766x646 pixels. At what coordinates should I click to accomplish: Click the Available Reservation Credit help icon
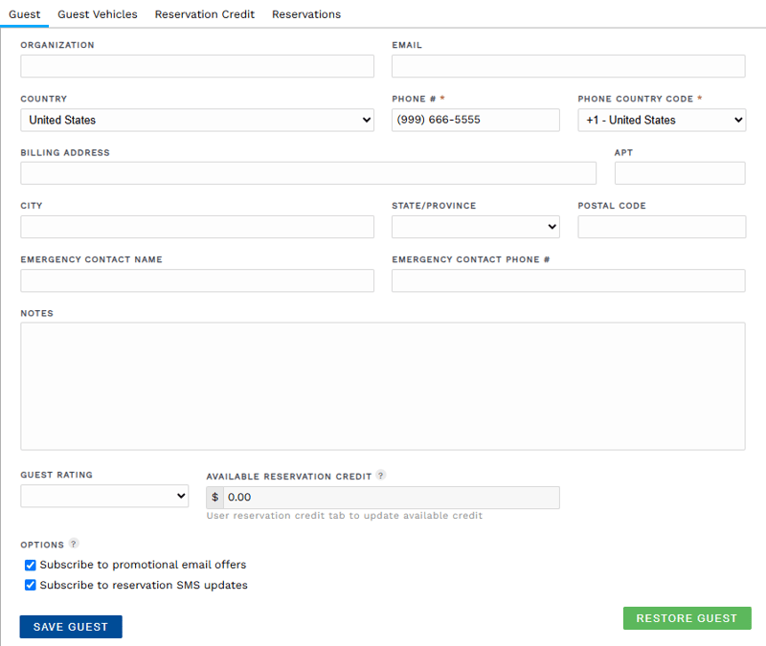(x=381, y=476)
